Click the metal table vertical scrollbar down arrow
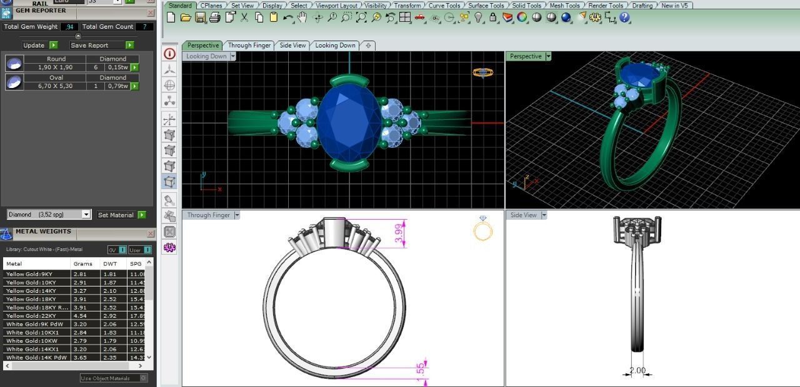Image resolution: width=800 pixels, height=387 pixels. click(x=148, y=357)
